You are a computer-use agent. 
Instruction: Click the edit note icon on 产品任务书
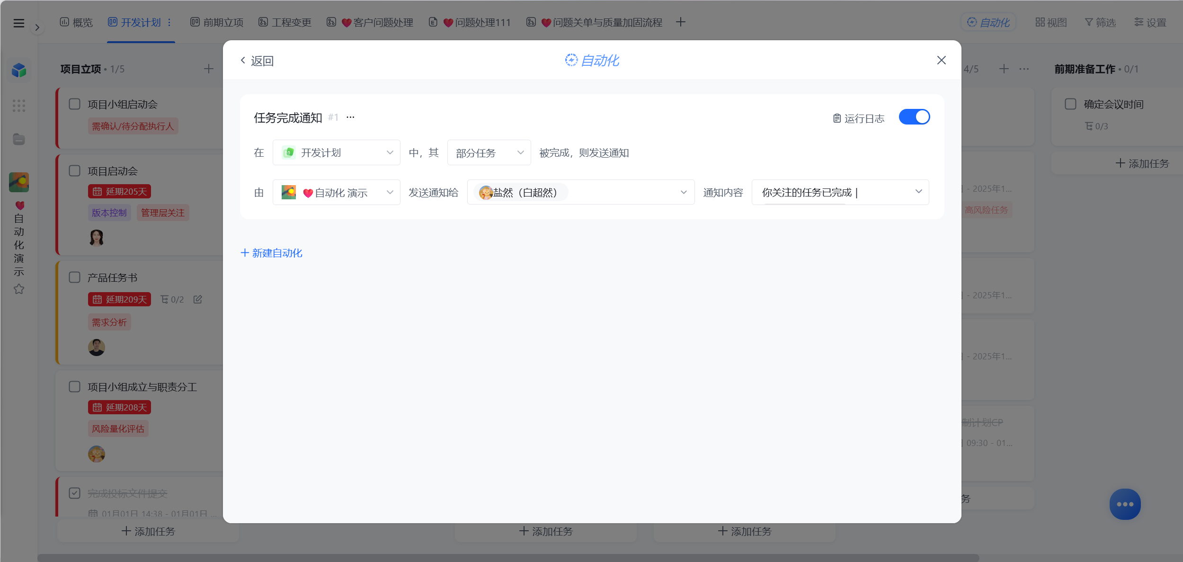coord(198,299)
